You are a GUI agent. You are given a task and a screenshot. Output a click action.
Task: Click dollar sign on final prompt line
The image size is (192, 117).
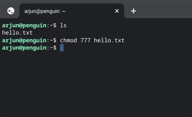click(55, 48)
